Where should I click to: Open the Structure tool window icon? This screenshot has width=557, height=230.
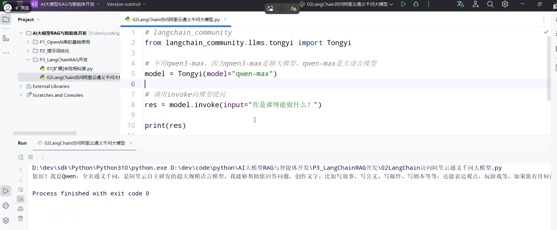tap(6, 38)
